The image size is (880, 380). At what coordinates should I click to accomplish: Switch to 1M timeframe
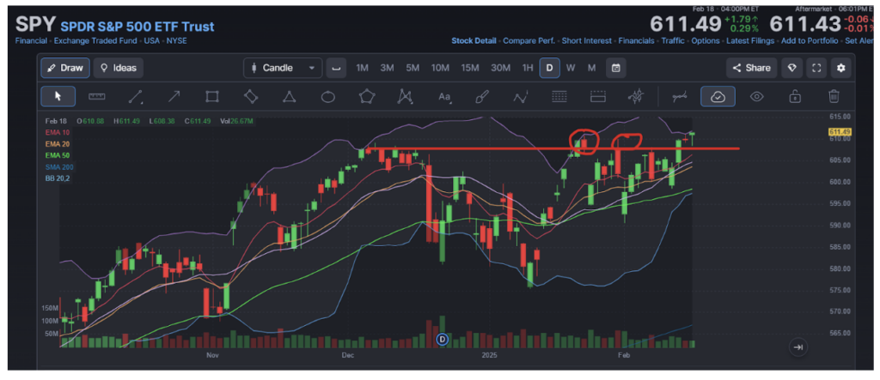[362, 68]
